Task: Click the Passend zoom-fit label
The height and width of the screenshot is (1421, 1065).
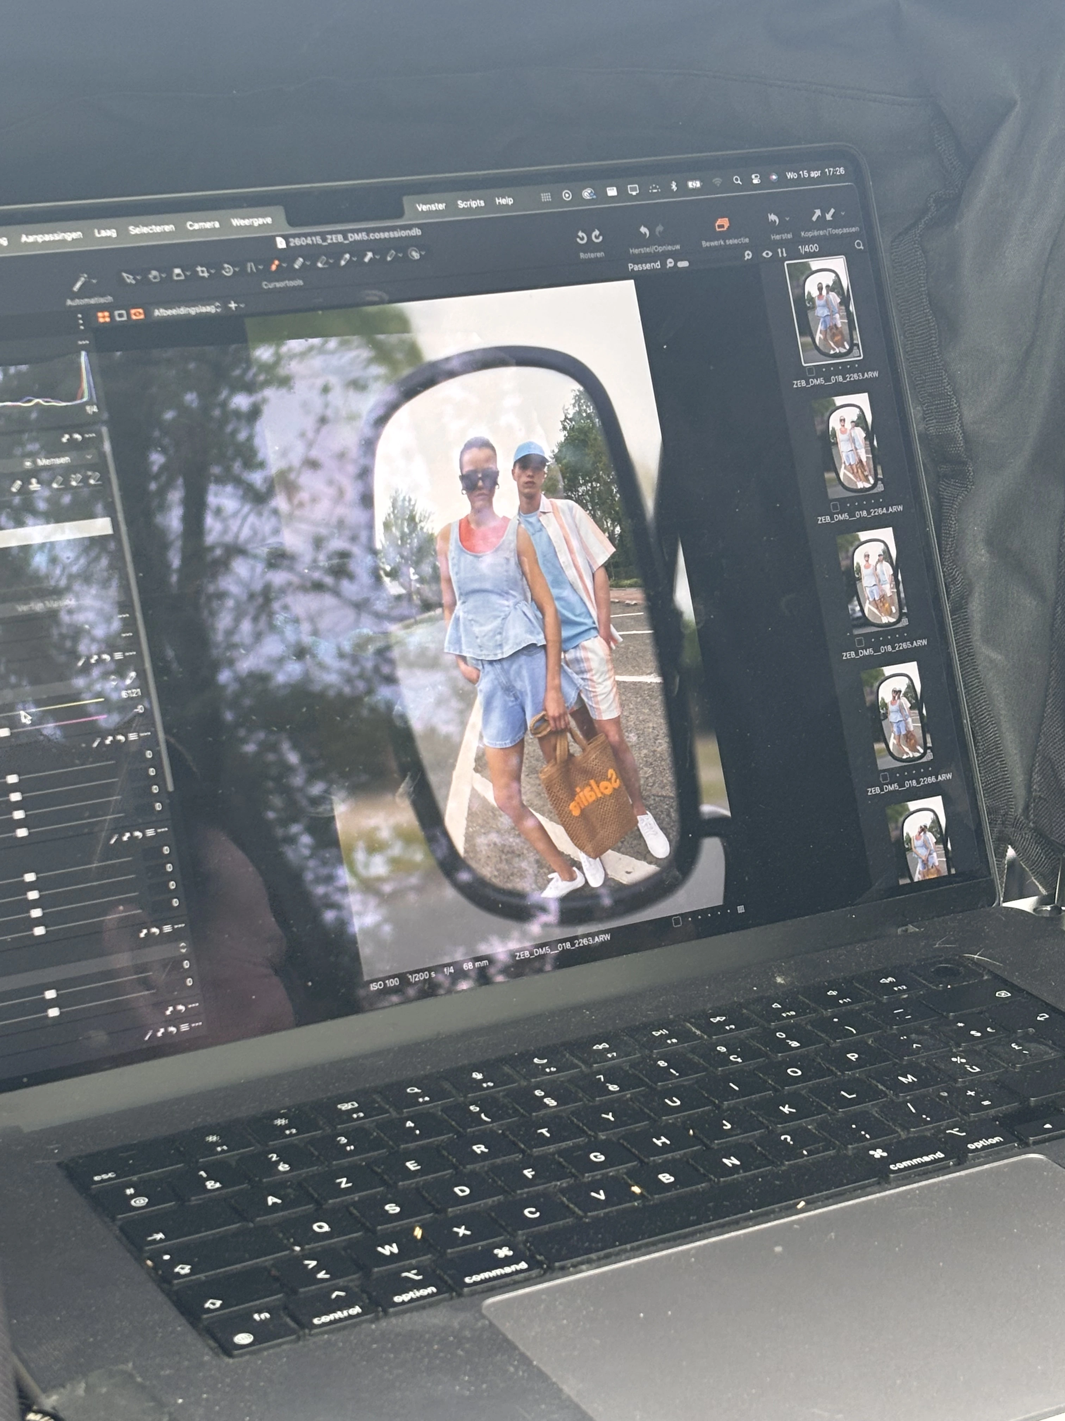Action: tap(644, 266)
